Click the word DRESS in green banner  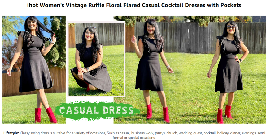(118, 110)
